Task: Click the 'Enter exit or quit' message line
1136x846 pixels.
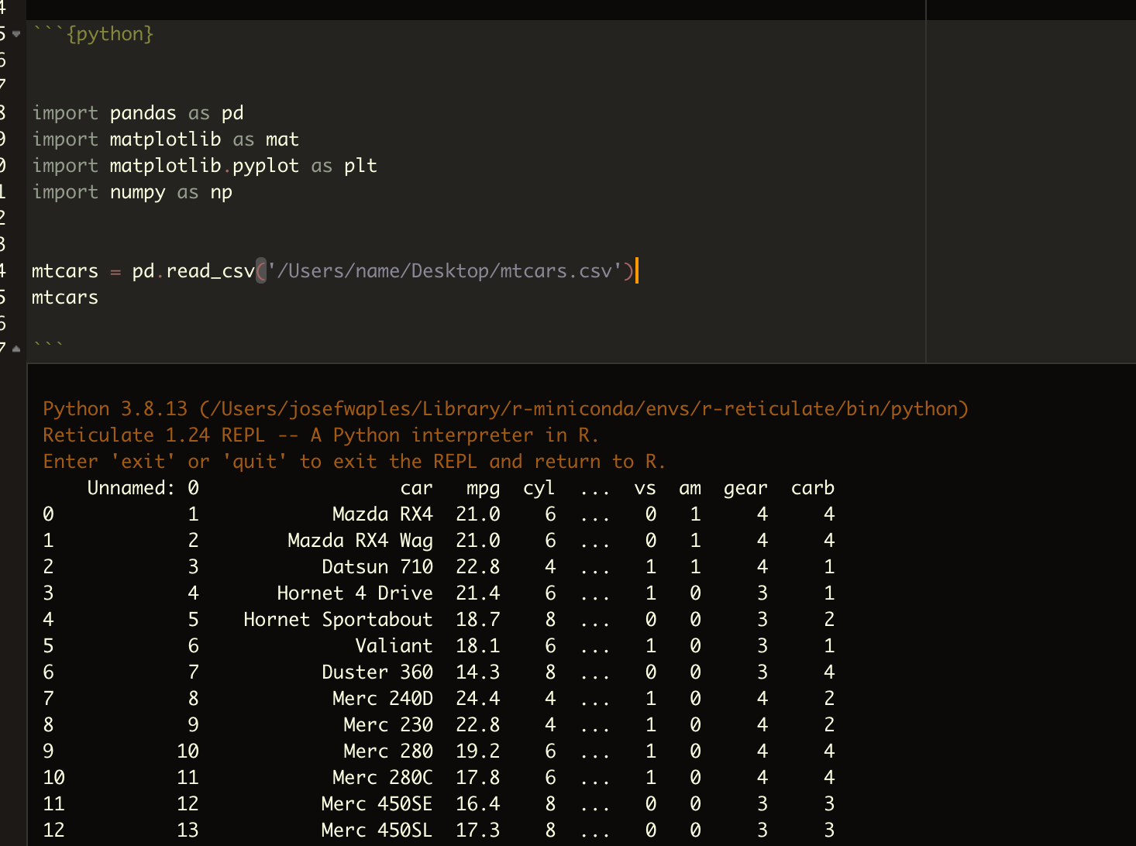Action: click(354, 462)
